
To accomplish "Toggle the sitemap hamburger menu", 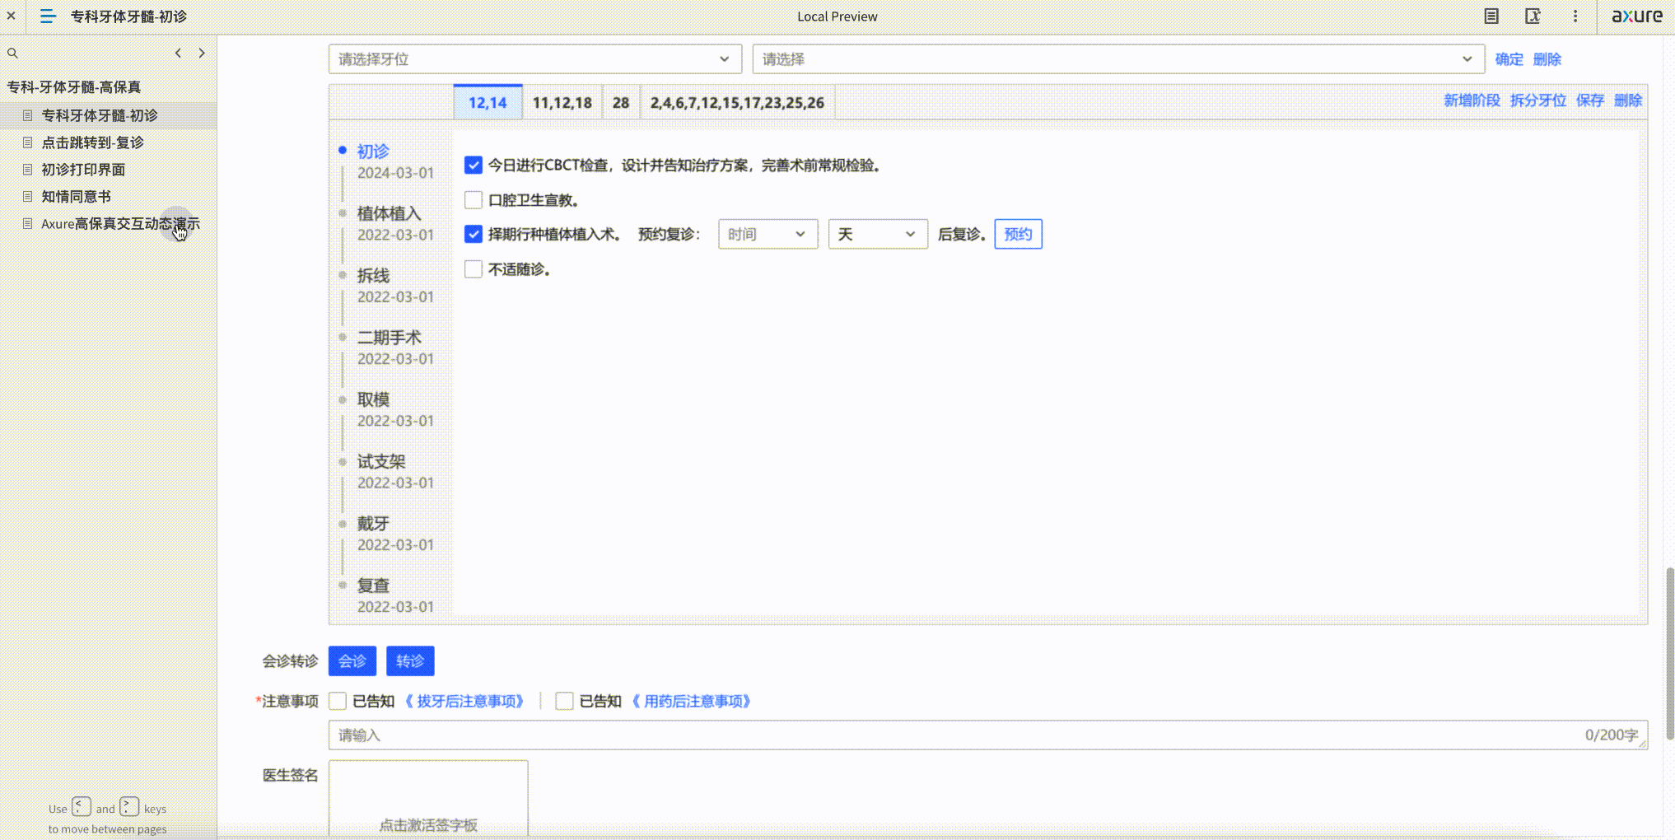I will pos(47,16).
